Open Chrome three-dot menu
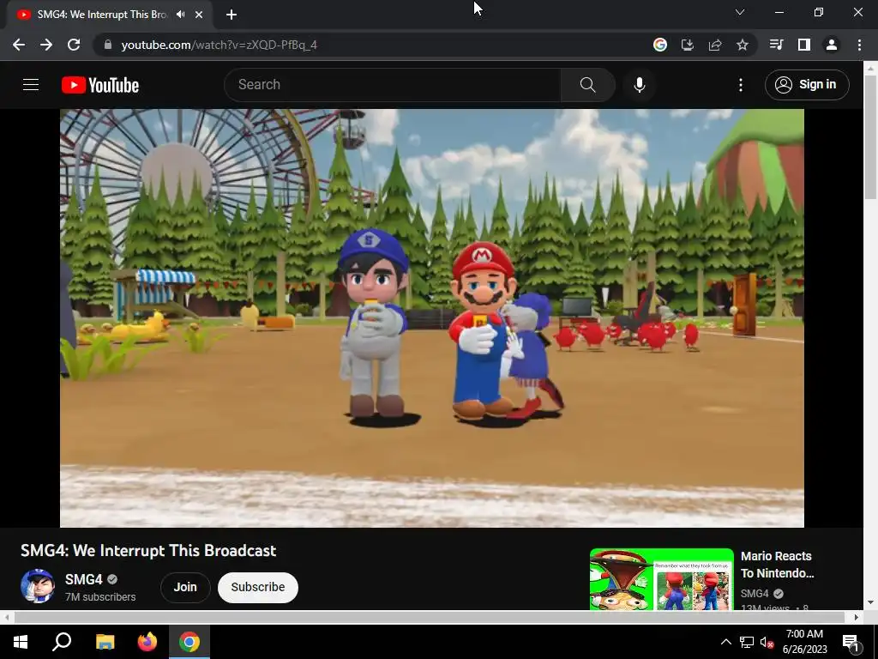Viewport: 878px width, 659px height. [x=859, y=45]
